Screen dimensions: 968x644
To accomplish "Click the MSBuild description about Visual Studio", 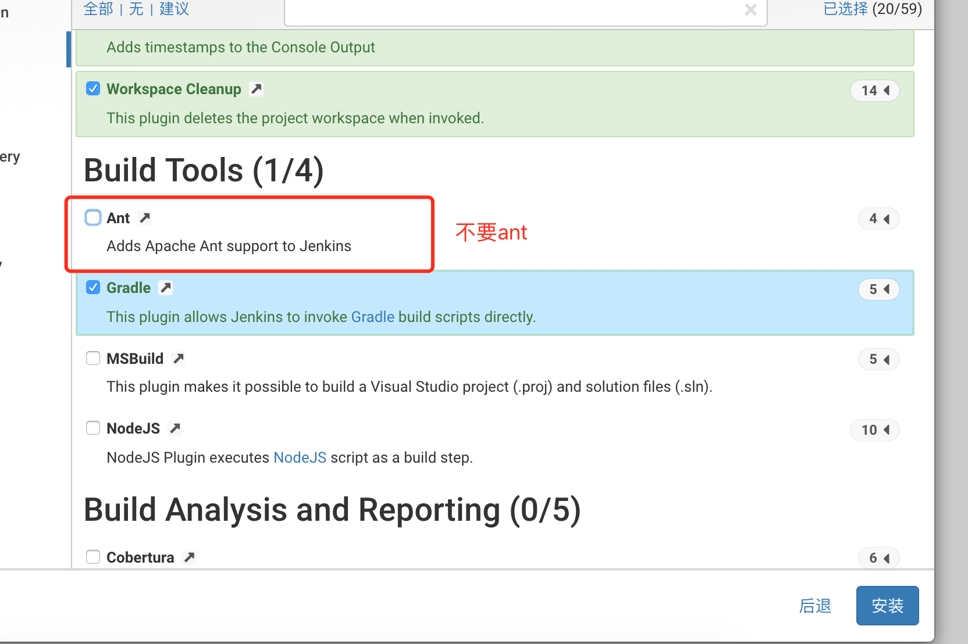I will pyautogui.click(x=410, y=387).
